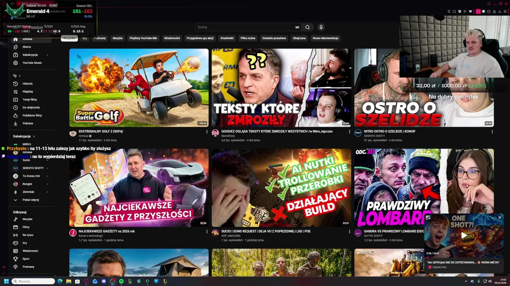
Task: Click the search magnifier button
Action: (x=308, y=27)
